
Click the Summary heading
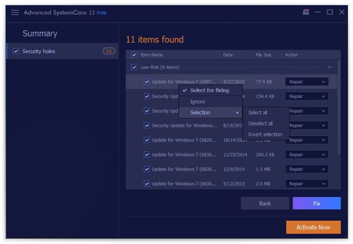(40, 34)
